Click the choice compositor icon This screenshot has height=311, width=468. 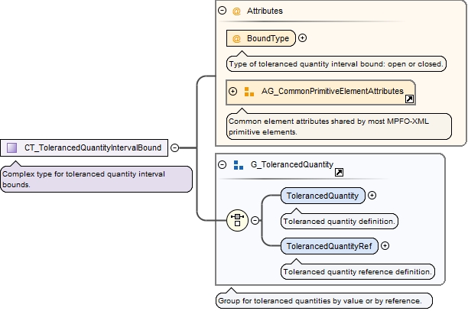point(237,220)
